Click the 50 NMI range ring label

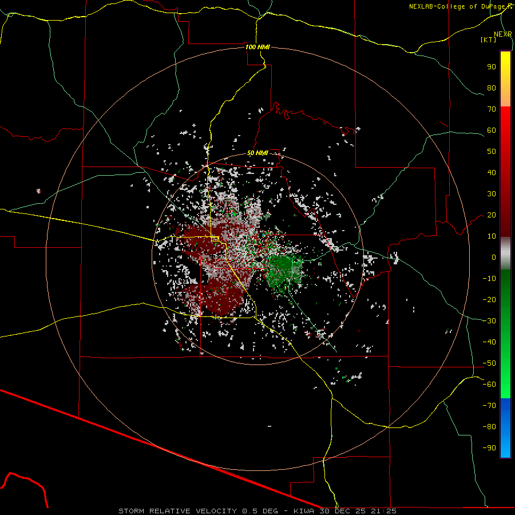(x=257, y=153)
